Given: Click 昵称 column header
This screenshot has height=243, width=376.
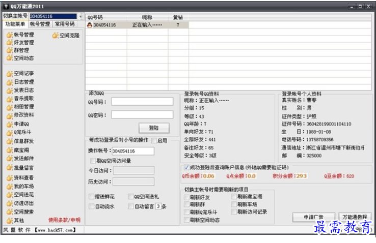Looking at the screenshot, I should coord(147,17).
